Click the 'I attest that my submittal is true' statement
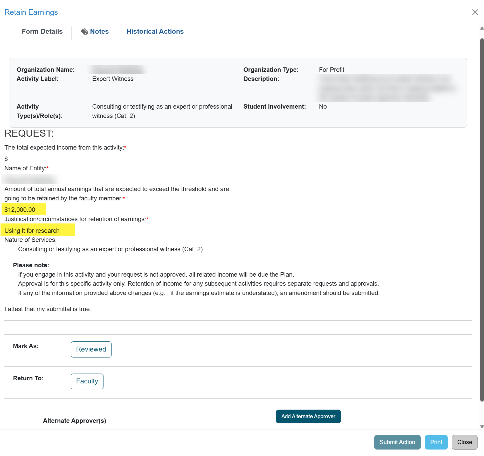This screenshot has height=456, width=484. (x=48, y=309)
